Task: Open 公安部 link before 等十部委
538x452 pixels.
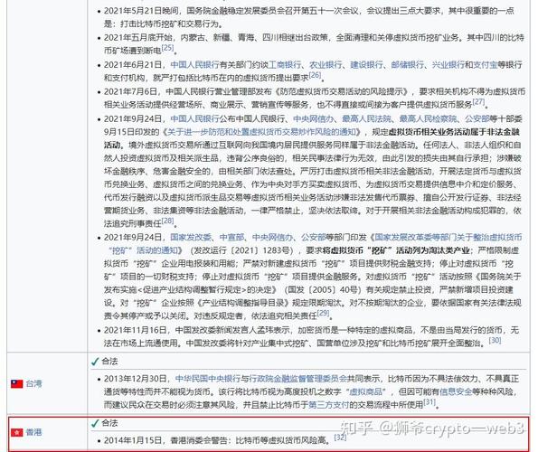Action: 477,119
